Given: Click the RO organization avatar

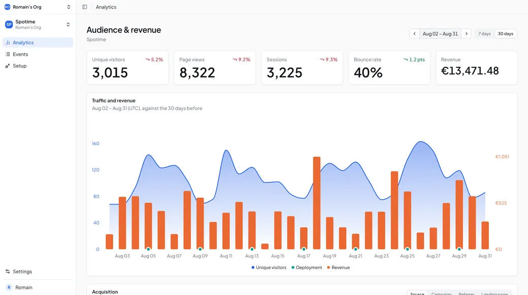Looking at the screenshot, I should pyautogui.click(x=7, y=7).
